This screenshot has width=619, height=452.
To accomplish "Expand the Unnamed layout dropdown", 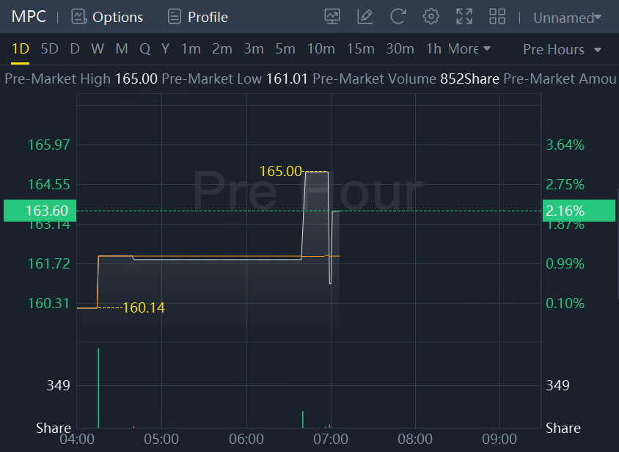I will 567,18.
